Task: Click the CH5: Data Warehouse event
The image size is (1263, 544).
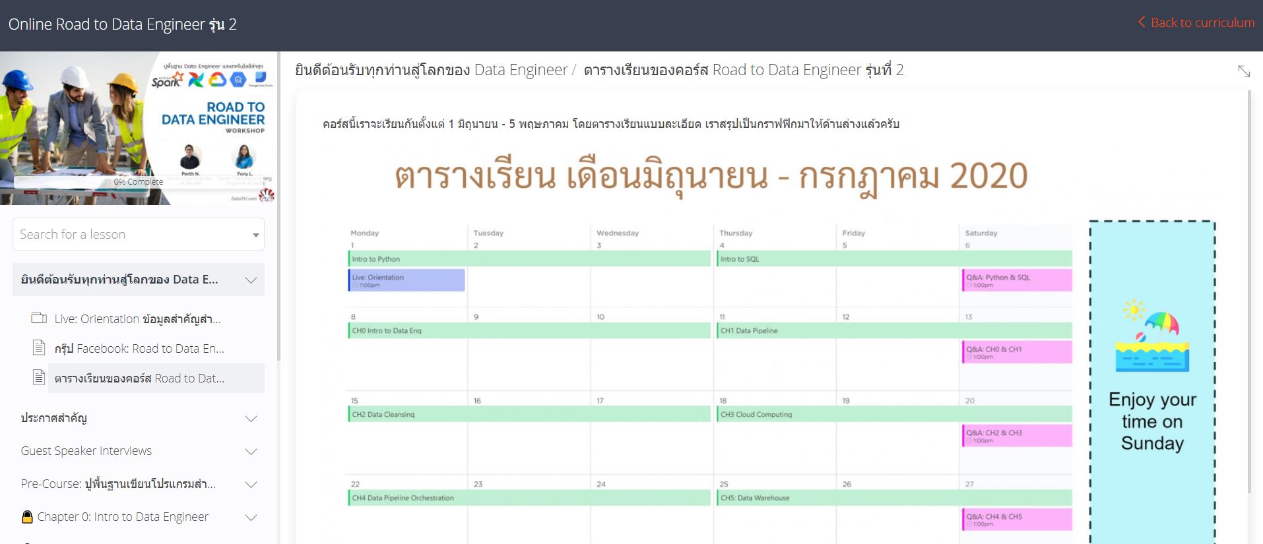Action: pos(894,498)
